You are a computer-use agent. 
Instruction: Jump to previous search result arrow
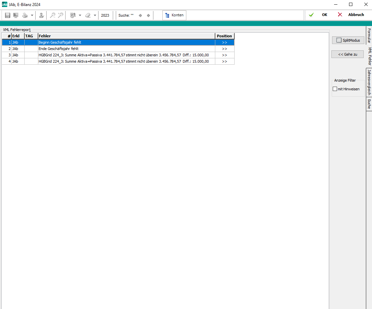click(140, 15)
